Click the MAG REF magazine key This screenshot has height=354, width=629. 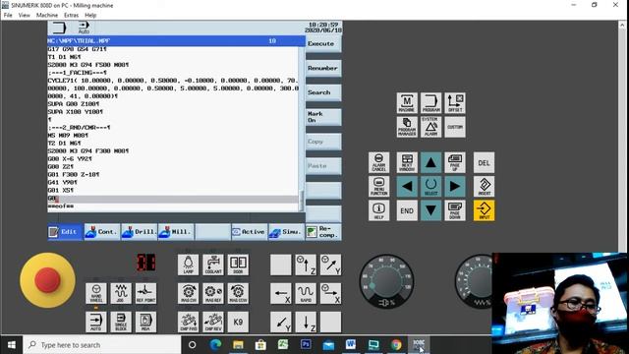click(213, 293)
